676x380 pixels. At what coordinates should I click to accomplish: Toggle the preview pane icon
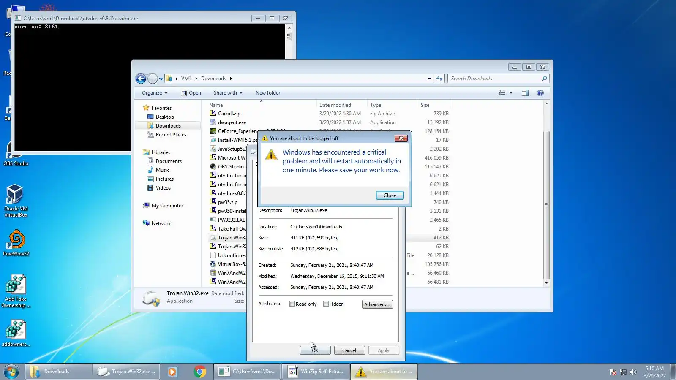(x=525, y=93)
